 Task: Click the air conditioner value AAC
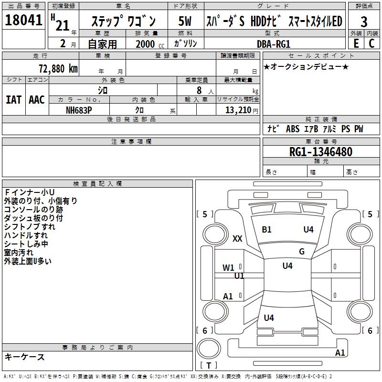pyautogui.click(x=37, y=100)
